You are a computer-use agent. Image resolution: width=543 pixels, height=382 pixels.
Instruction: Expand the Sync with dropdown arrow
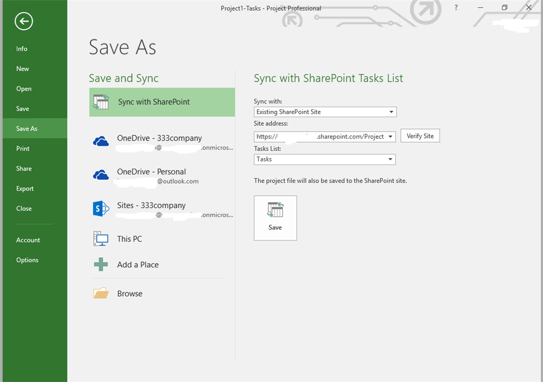[x=391, y=112]
